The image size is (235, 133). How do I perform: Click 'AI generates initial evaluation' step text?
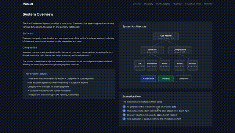(152, 107)
